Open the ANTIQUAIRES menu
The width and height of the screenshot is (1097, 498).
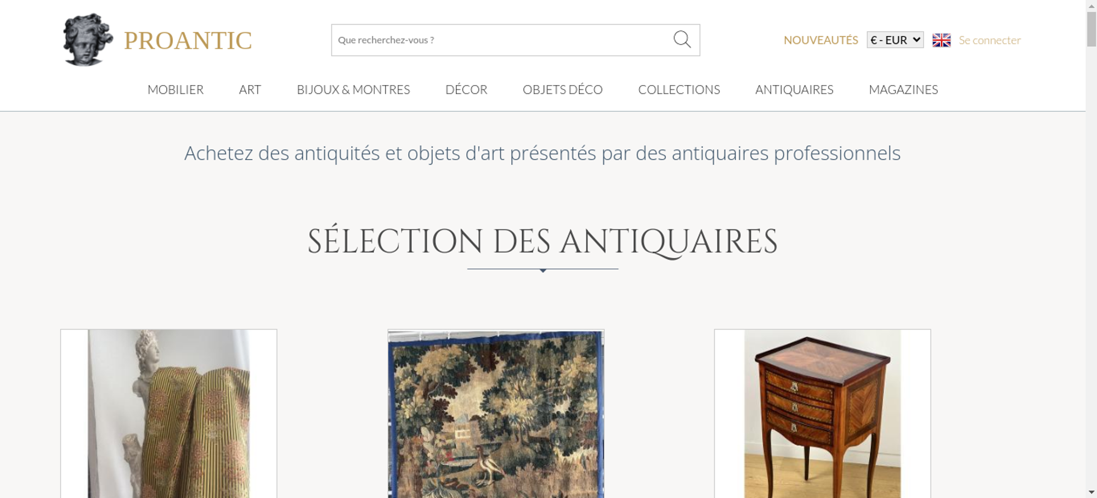(x=794, y=89)
